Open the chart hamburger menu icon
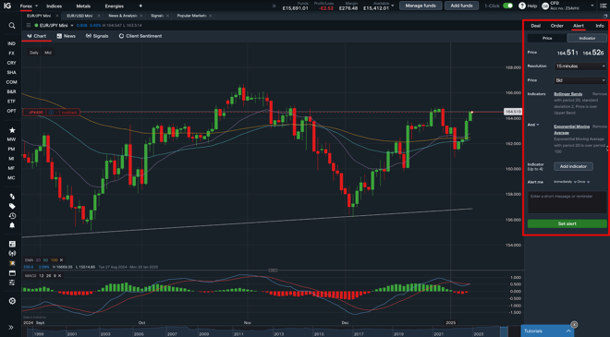The width and height of the screenshot is (610, 337). coord(29,25)
